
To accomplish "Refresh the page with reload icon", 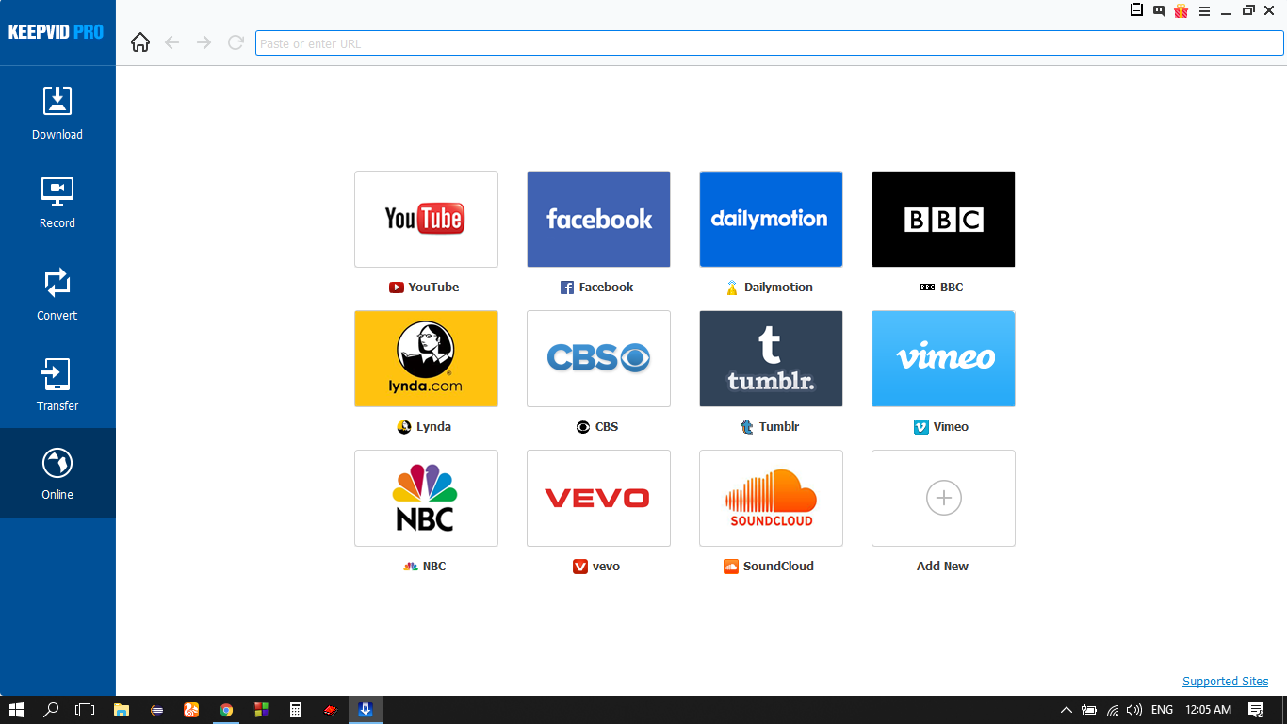I will [x=236, y=42].
